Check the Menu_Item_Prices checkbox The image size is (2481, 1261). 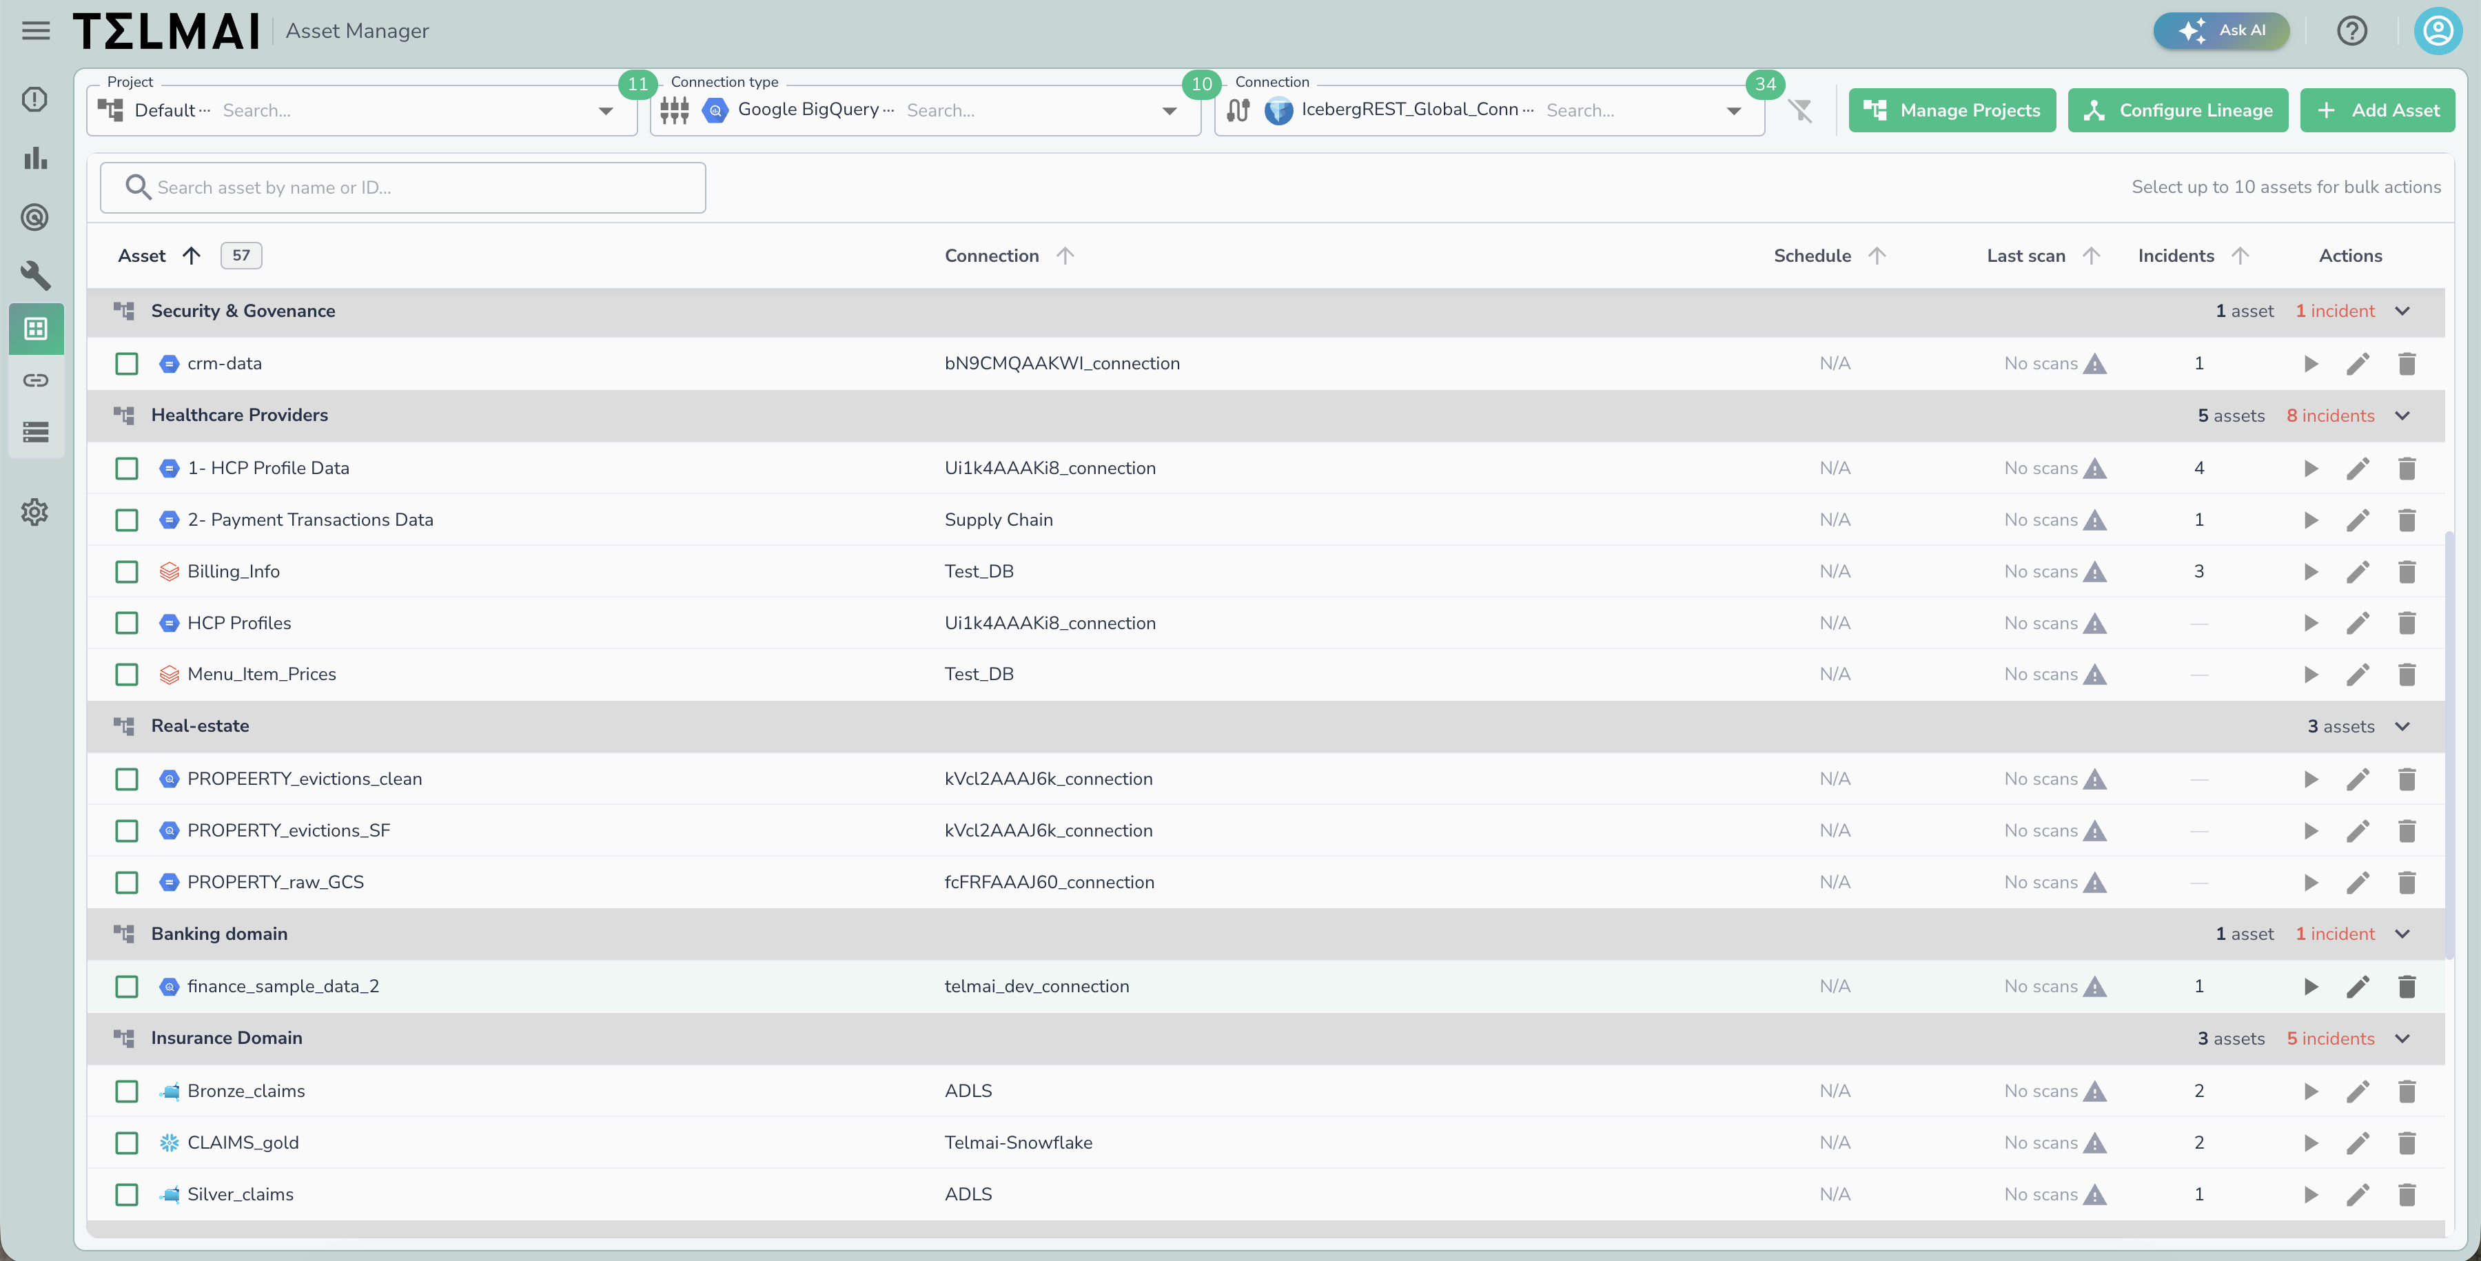pyautogui.click(x=126, y=675)
